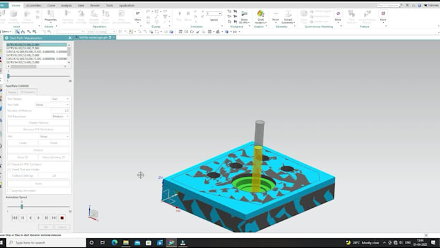Toggle the Suppress Animation checkbox
Screen dimensions: 440x248
(8, 191)
